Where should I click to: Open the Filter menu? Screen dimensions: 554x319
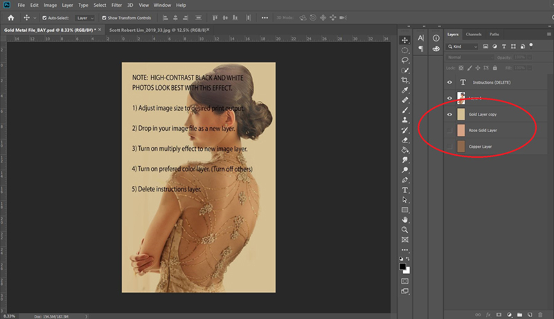coord(116,5)
